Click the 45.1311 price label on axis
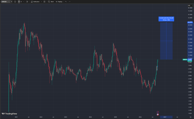 tap(190, 22)
